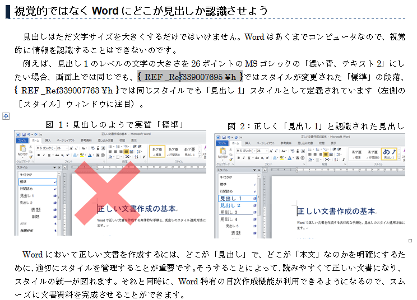The height and width of the screenshot is (300, 417).
Task: Select 見出し 3 in Figure 2's style list
Action: [238, 212]
